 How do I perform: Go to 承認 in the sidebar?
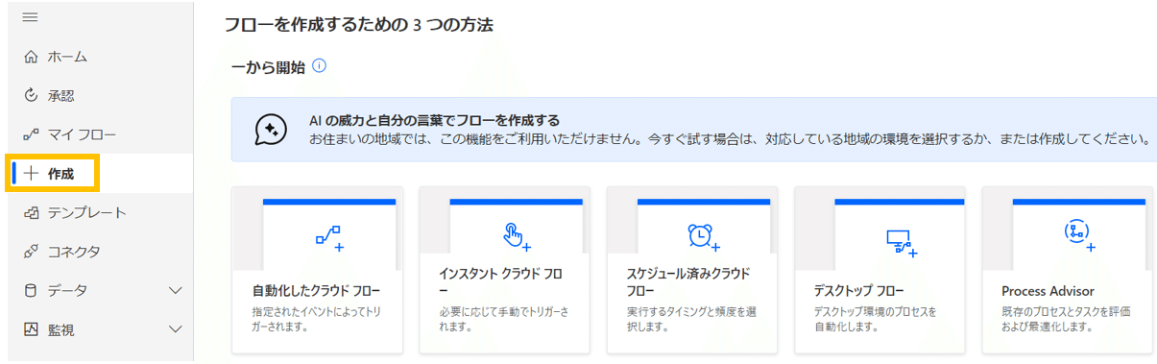(x=61, y=95)
